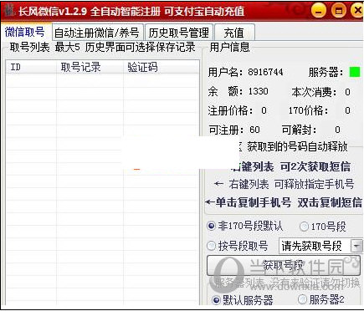Click the 获取号段 button
The width and height of the screenshot is (364, 311).
tap(284, 265)
